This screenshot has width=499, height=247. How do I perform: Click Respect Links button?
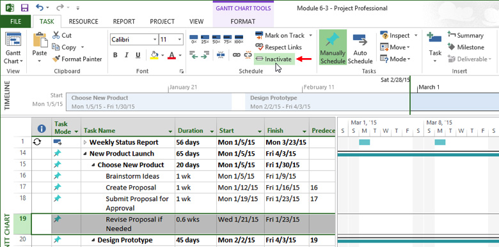[278, 47]
